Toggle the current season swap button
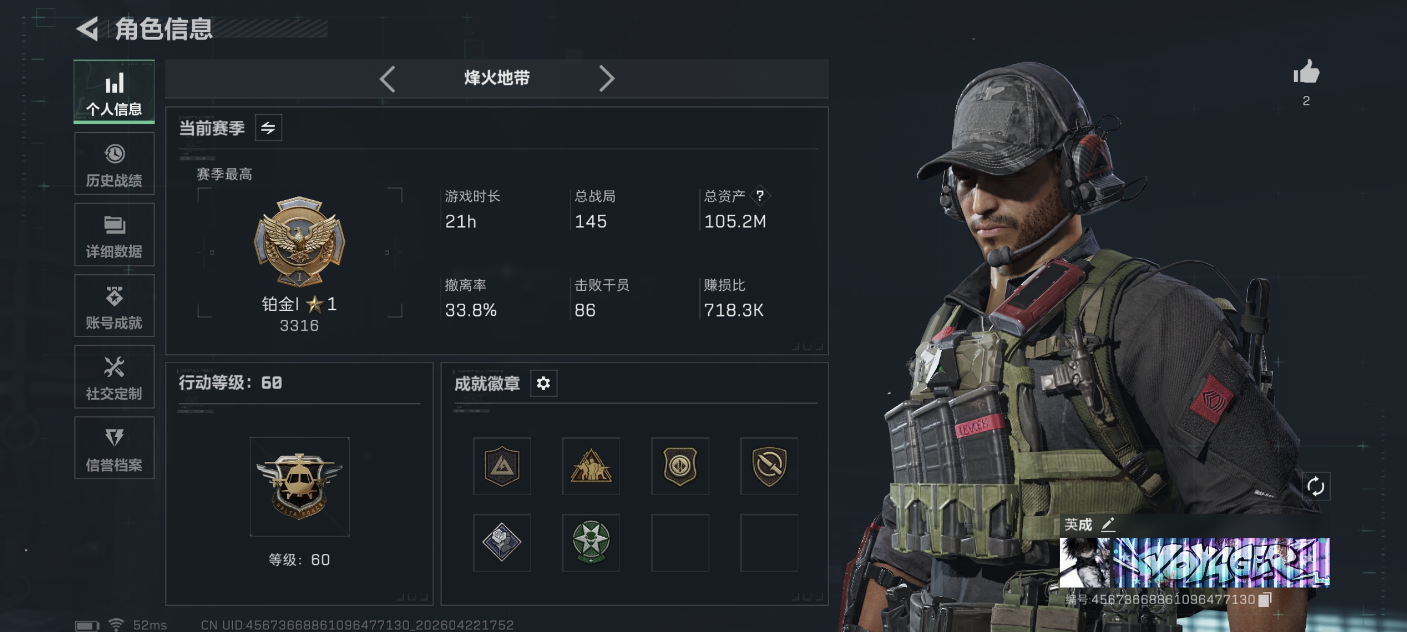Image resolution: width=1407 pixels, height=632 pixels. tap(268, 127)
